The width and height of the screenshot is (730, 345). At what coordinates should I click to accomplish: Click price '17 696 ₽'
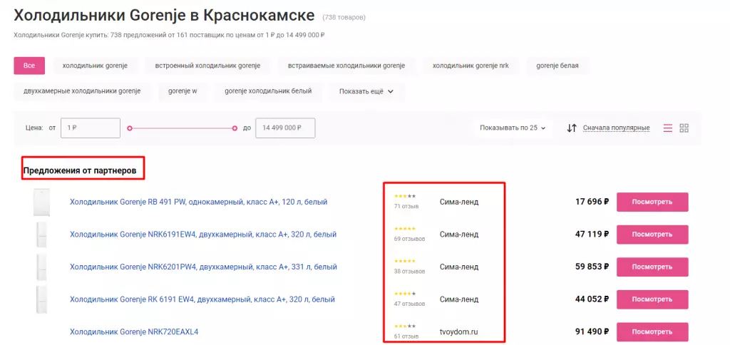point(592,202)
